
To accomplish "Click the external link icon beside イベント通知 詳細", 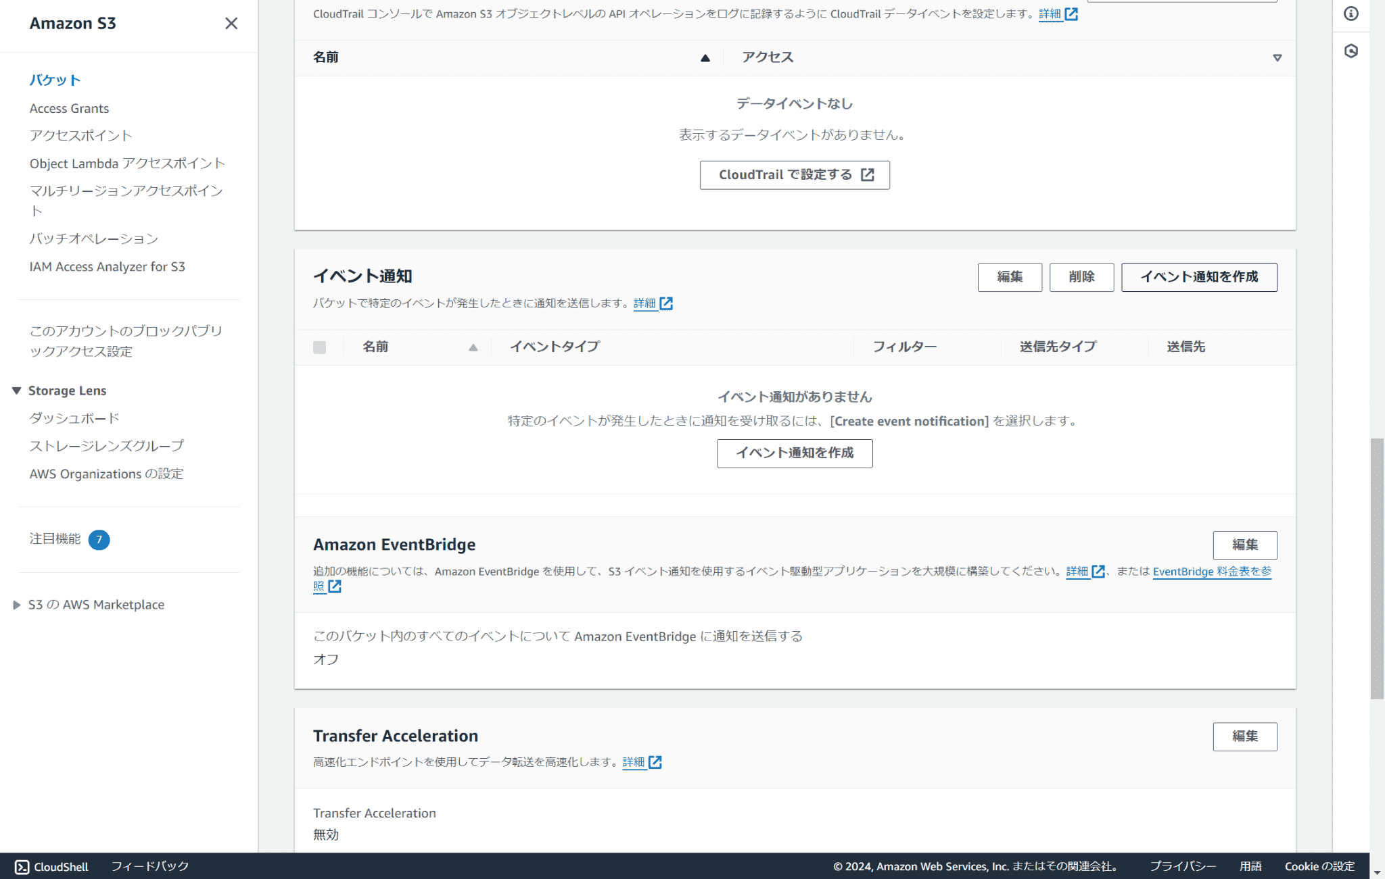I will point(667,303).
